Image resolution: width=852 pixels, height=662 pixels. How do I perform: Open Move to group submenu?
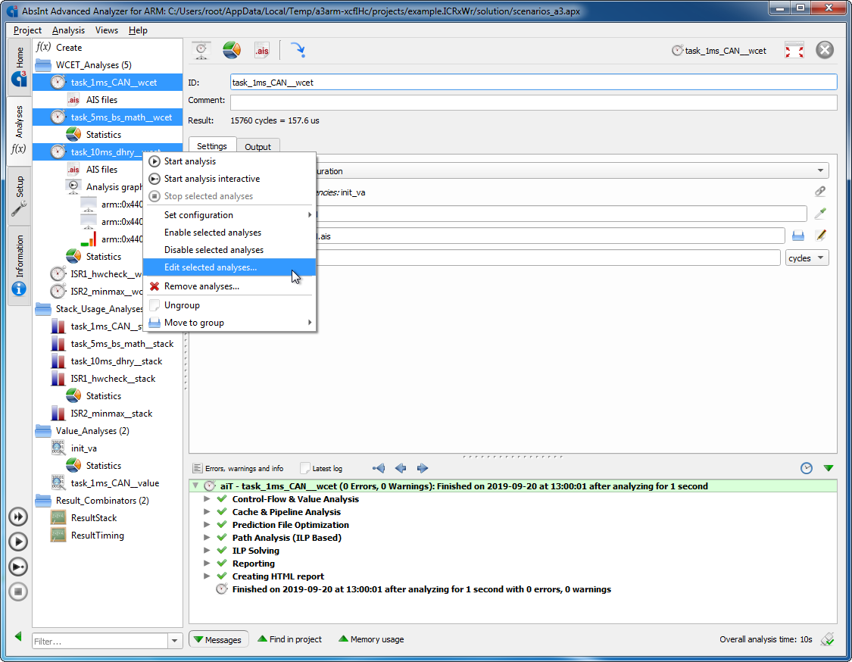(x=229, y=323)
